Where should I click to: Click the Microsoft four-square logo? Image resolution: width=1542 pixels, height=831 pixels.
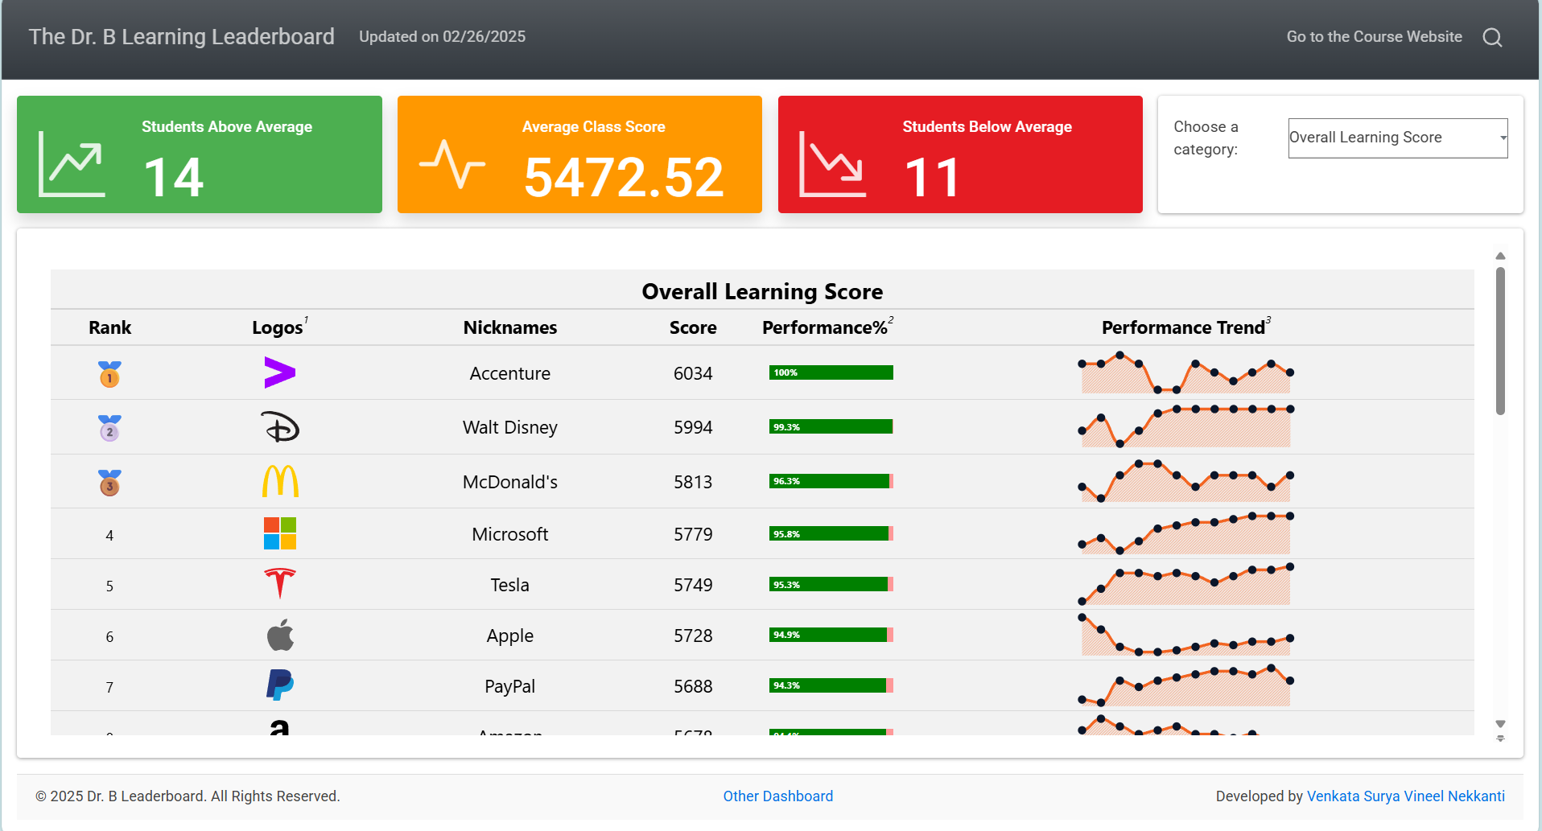coord(280,533)
